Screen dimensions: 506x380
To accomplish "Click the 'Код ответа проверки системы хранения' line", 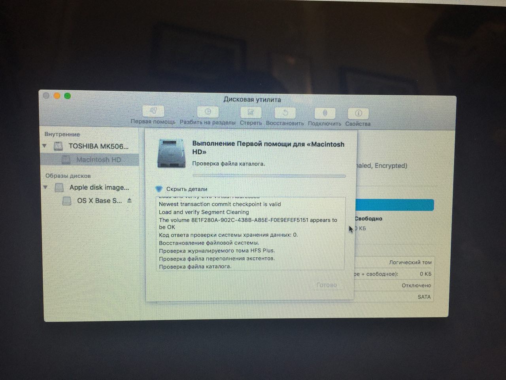I will [x=228, y=235].
